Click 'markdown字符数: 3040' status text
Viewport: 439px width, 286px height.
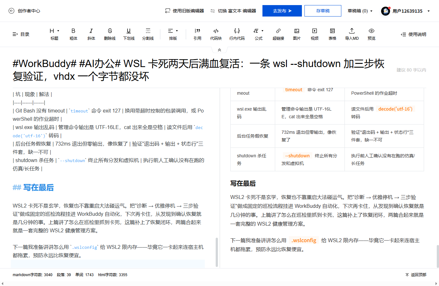(x=32, y=275)
